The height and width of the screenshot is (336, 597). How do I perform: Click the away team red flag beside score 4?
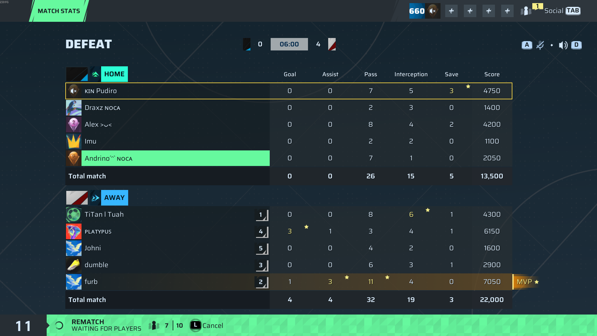pos(332,44)
